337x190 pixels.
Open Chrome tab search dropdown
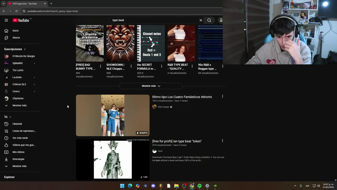pyautogui.click(x=3, y=4)
